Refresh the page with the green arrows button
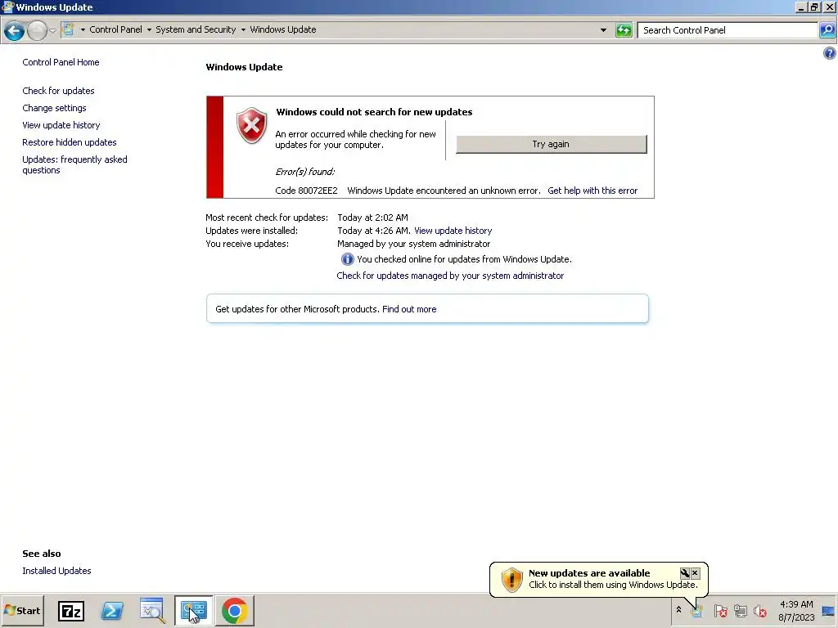Screen dimensions: 838x628 click(x=624, y=30)
